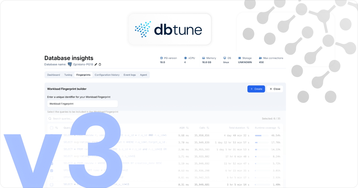Screen dimensions: 358x188
Task: Click the Storage icon in the stats header
Action: (x=240, y=58)
